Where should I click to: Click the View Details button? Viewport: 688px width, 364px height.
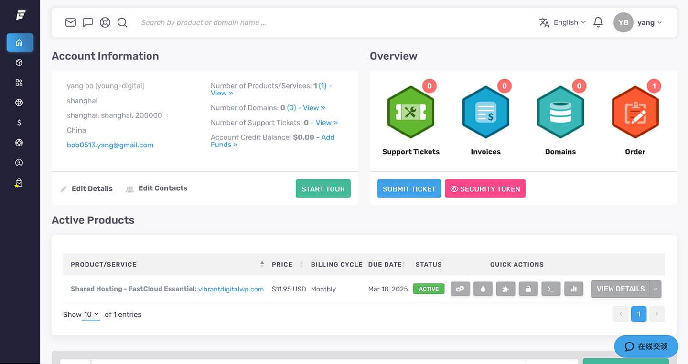[x=621, y=289]
